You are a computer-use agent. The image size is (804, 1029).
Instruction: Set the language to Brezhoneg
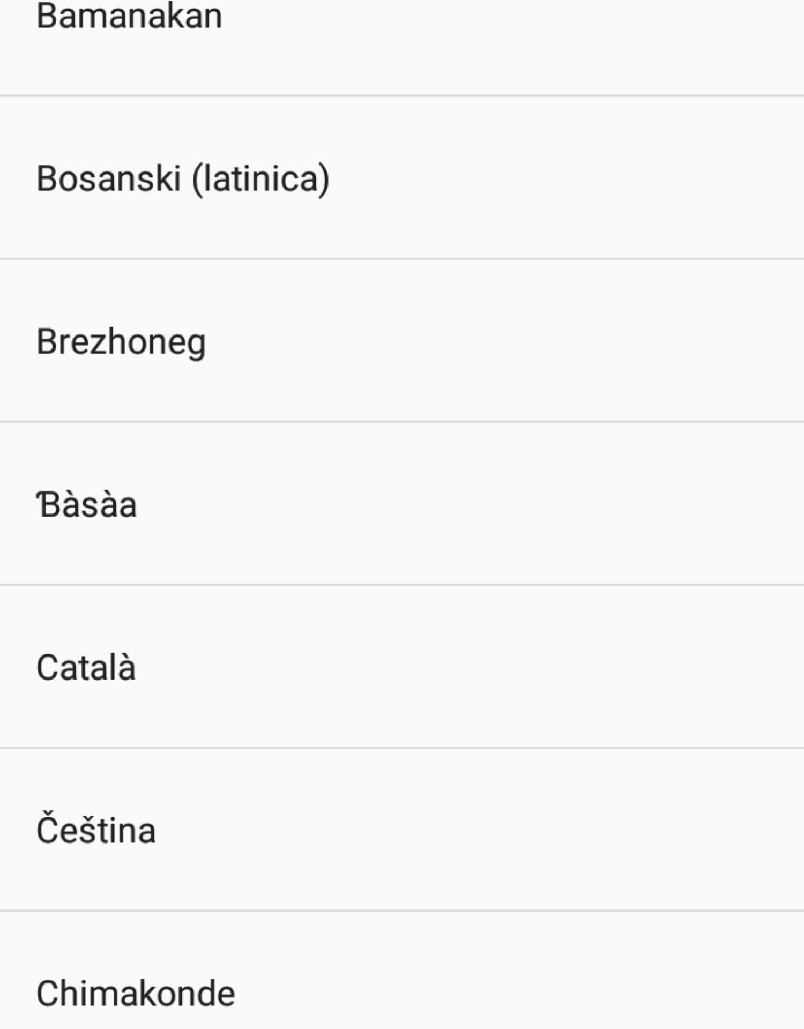(x=121, y=341)
